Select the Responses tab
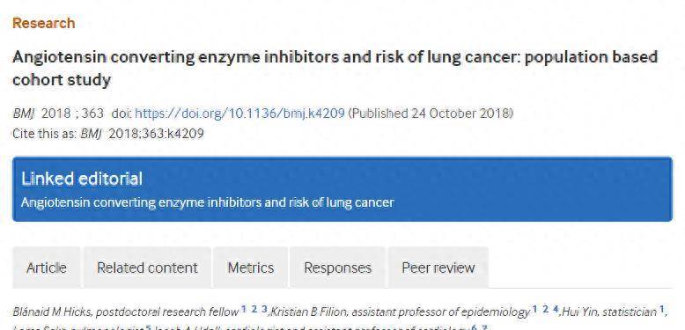This screenshot has height=330, width=685. point(338,268)
